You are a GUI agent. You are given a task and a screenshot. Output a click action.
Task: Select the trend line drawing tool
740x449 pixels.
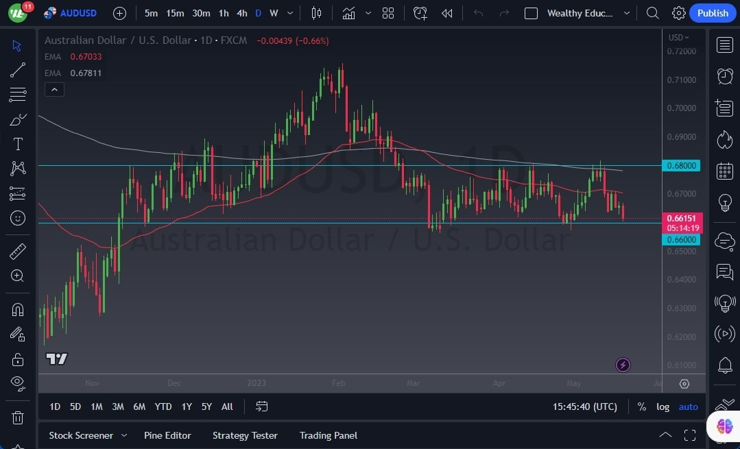[x=18, y=69]
